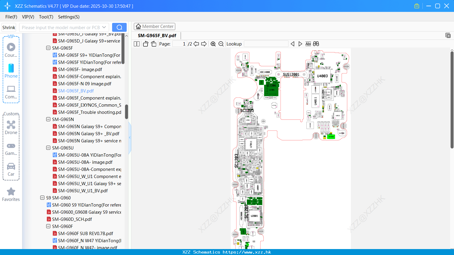Click the Lookup text field
454x255 pixels.
coord(266,44)
